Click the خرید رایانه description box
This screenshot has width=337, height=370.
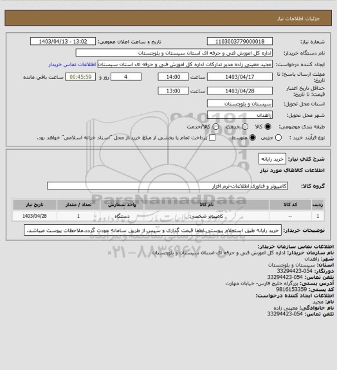point(272,159)
